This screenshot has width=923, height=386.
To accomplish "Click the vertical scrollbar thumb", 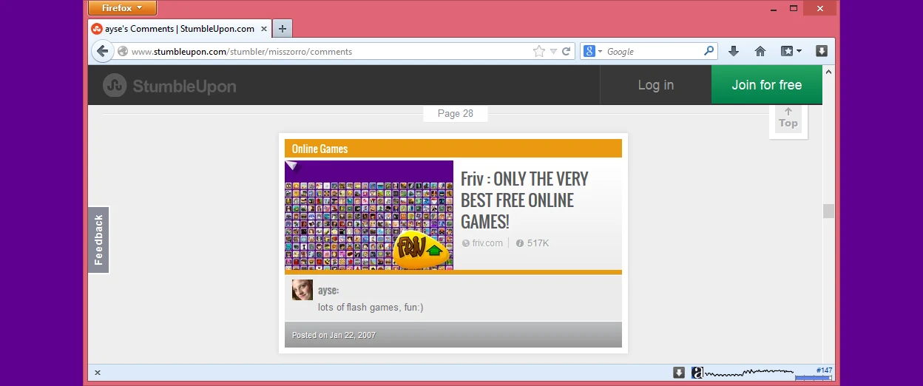I will point(828,211).
